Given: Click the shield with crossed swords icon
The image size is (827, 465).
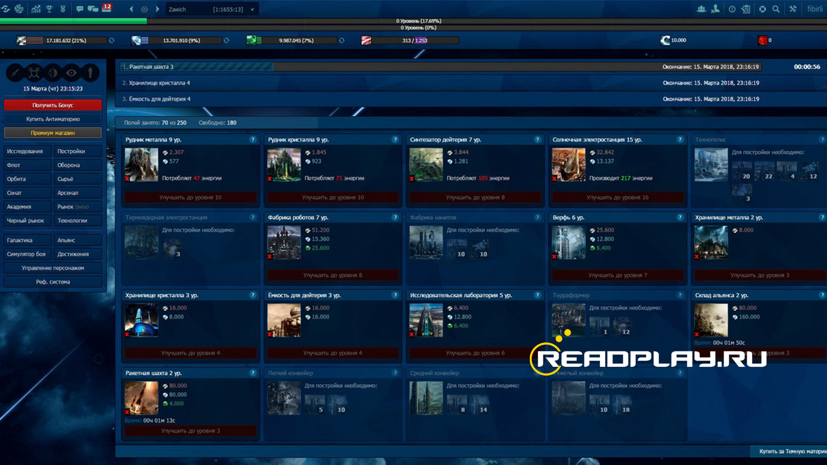Looking at the screenshot, I should (x=34, y=73).
